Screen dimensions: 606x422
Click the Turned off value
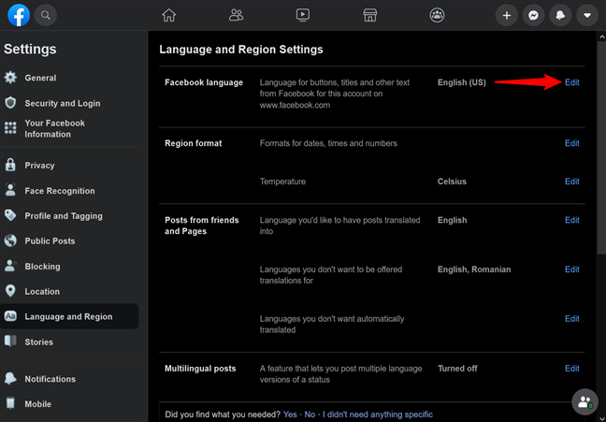click(x=457, y=369)
